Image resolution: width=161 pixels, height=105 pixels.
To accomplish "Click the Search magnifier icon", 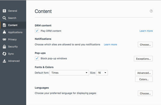I will [4, 18].
